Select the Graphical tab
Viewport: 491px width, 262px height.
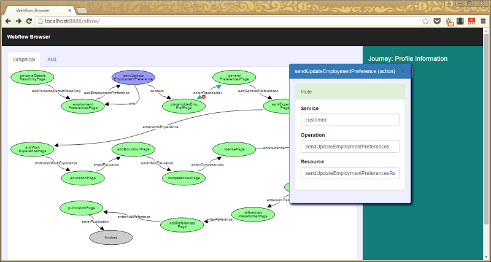(24, 60)
